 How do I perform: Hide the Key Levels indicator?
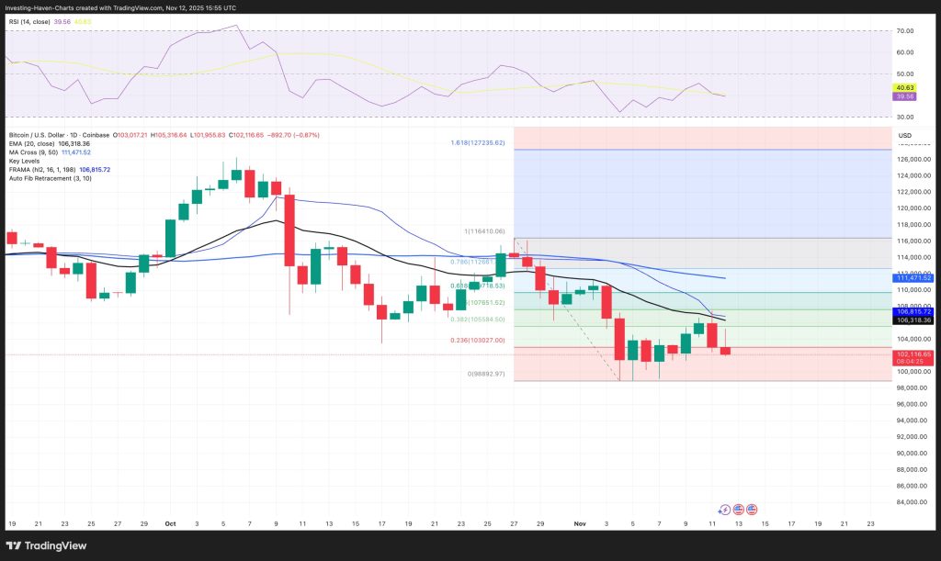(x=24, y=162)
